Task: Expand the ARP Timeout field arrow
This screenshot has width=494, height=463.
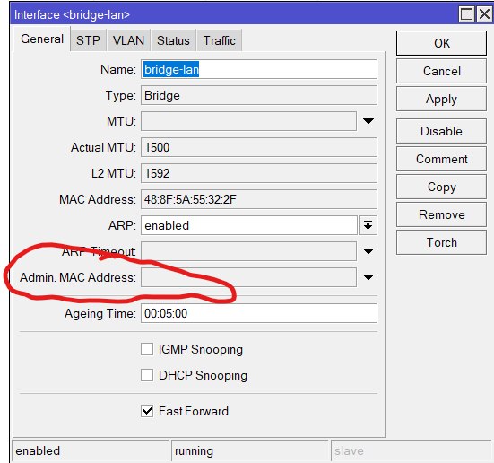Action: (x=368, y=251)
